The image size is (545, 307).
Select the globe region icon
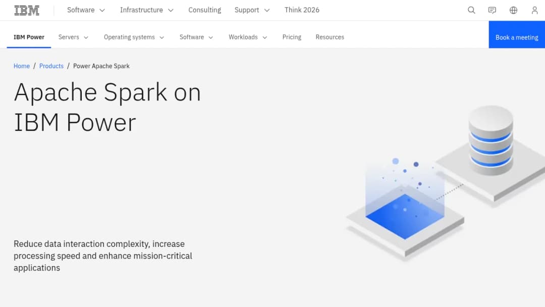point(513,10)
